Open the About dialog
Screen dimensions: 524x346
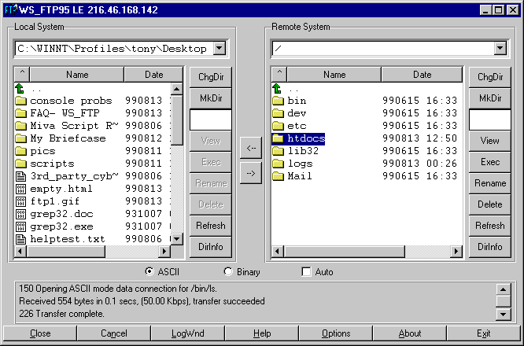(x=410, y=333)
